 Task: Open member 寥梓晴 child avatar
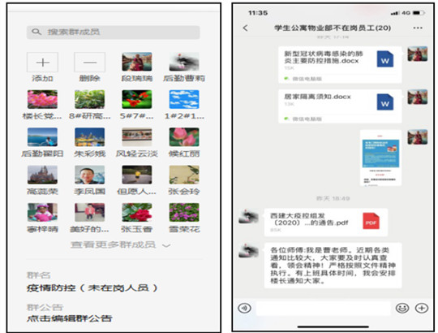[x=42, y=213]
